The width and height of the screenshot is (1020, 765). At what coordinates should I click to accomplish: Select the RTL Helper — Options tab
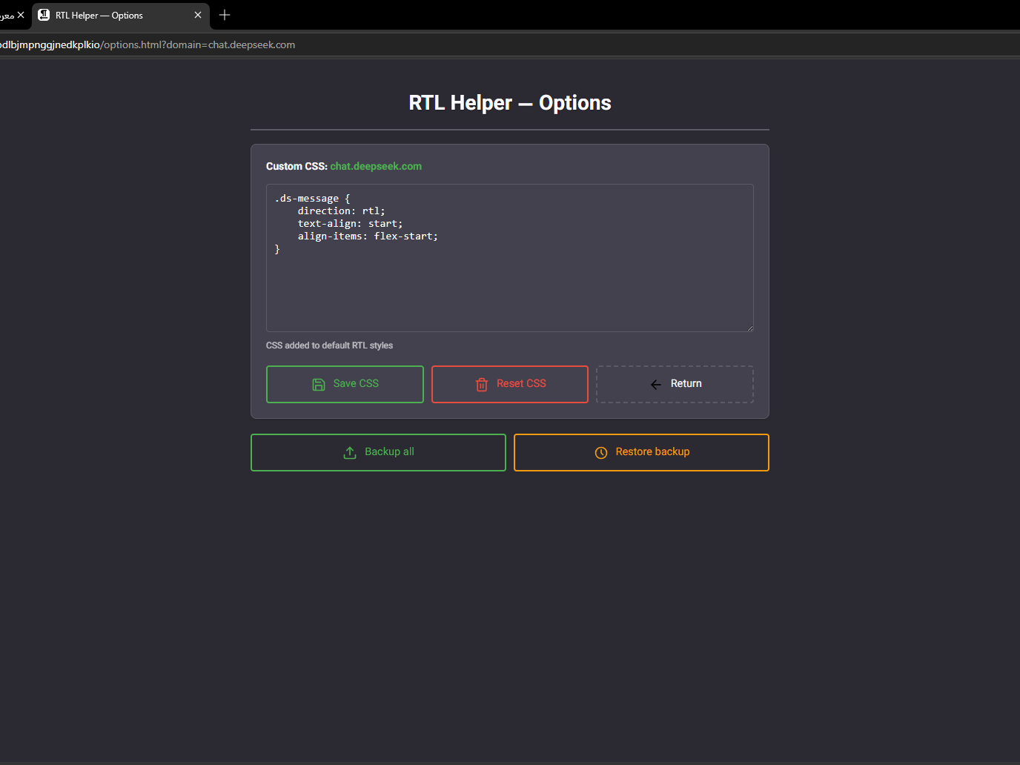(x=121, y=16)
